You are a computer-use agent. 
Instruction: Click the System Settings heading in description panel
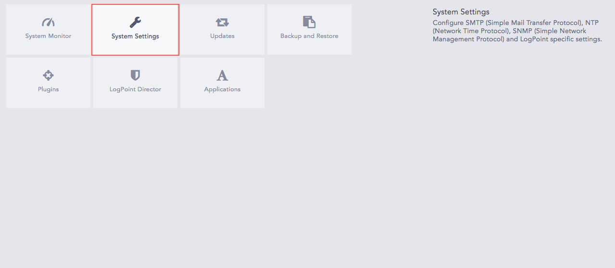(461, 12)
